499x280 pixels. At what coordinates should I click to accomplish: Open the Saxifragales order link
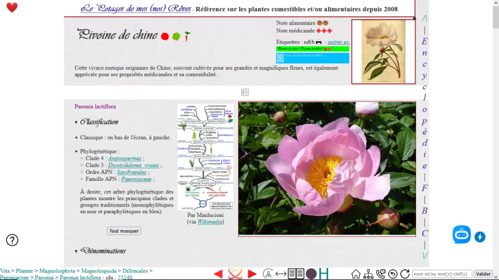pos(132,172)
